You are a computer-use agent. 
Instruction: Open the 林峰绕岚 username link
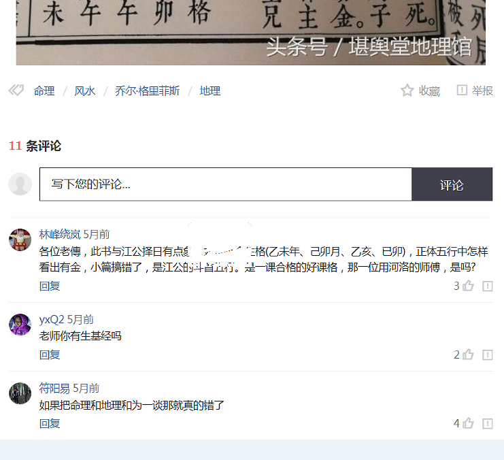(x=60, y=235)
